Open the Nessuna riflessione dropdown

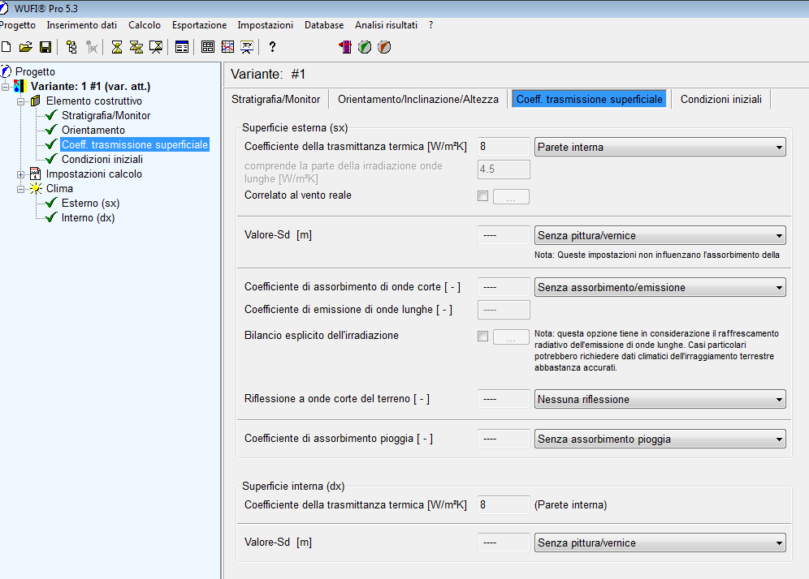(x=781, y=399)
